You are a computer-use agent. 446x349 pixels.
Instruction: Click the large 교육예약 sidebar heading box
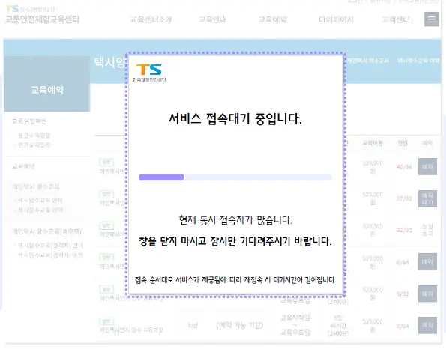(47, 84)
